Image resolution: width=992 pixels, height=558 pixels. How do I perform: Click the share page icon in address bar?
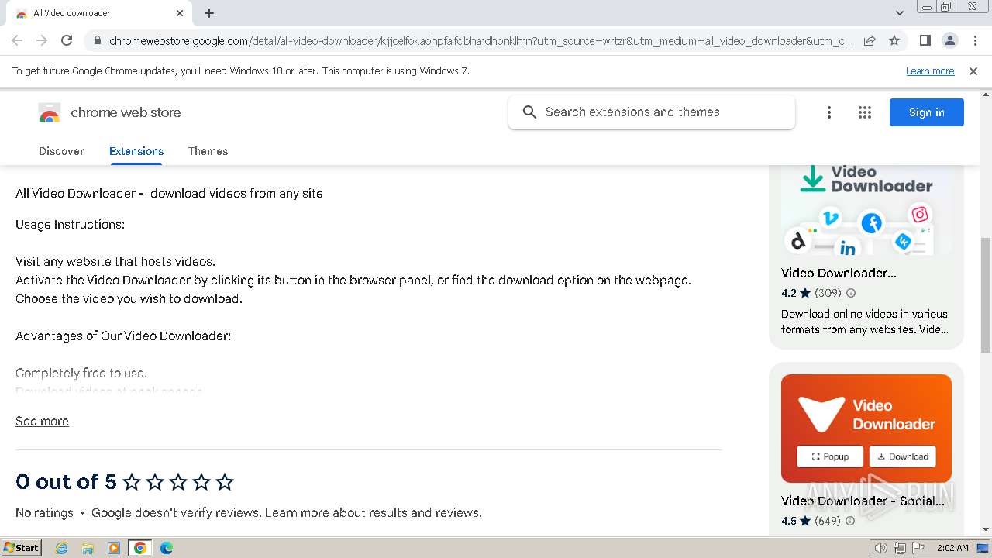(x=870, y=40)
